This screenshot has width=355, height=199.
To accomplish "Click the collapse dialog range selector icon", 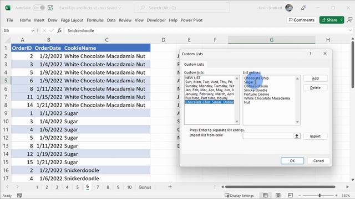I will (297, 136).
